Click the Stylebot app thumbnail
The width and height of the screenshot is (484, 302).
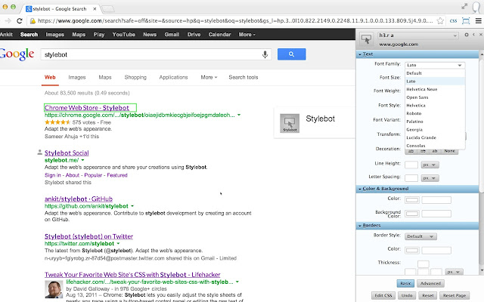tap(290, 123)
